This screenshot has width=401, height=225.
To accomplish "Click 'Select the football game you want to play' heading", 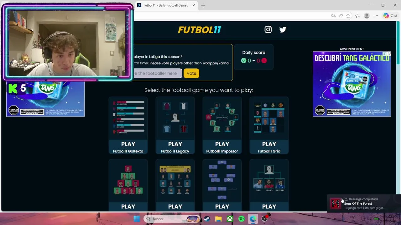I will pos(199,90).
